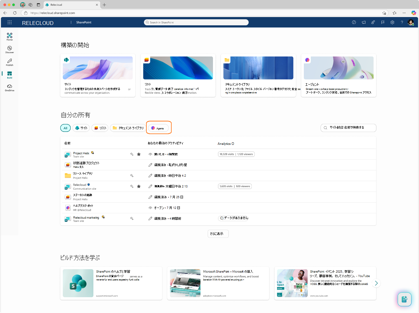Open OneDrive from the left sidebar
This screenshot has width=419, height=313.
(x=9, y=88)
